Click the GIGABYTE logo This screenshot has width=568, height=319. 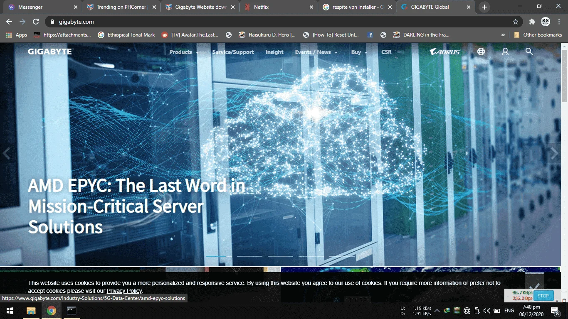click(51, 52)
